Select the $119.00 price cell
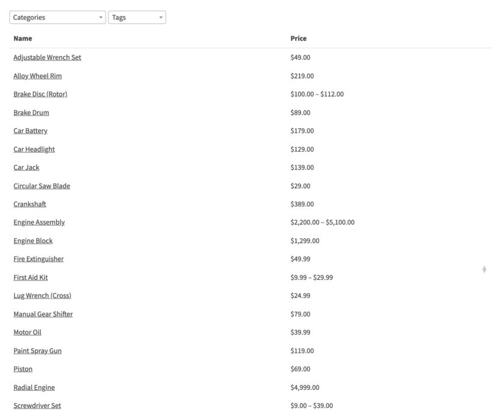Image resolution: width=501 pixels, height=416 pixels. coord(302,351)
